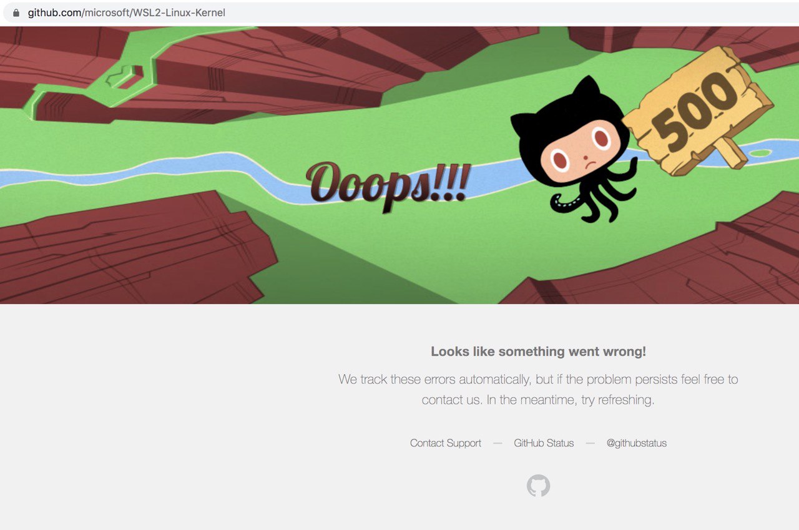The width and height of the screenshot is (799, 530).
Task: Open the Contact Support link
Action: (446, 443)
